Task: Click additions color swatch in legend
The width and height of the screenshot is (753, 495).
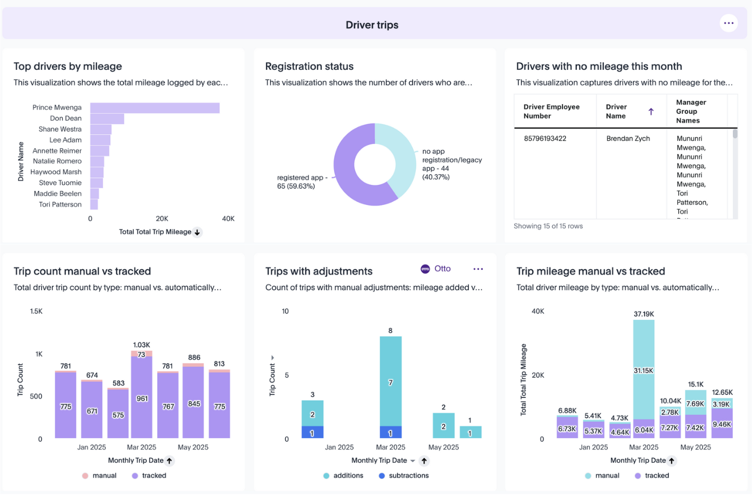Action: click(326, 475)
